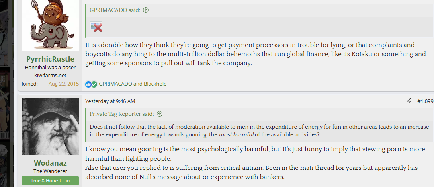434x187 pixels.
Task: Click the 'Aug 22, 2015' join date
Action: click(x=64, y=84)
